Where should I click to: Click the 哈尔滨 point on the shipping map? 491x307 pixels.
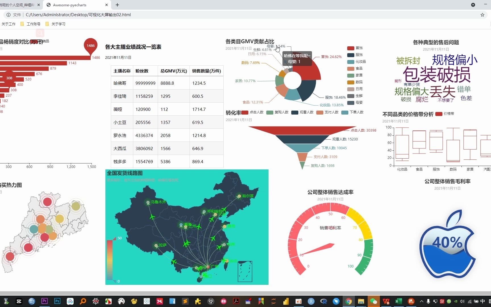(239, 196)
